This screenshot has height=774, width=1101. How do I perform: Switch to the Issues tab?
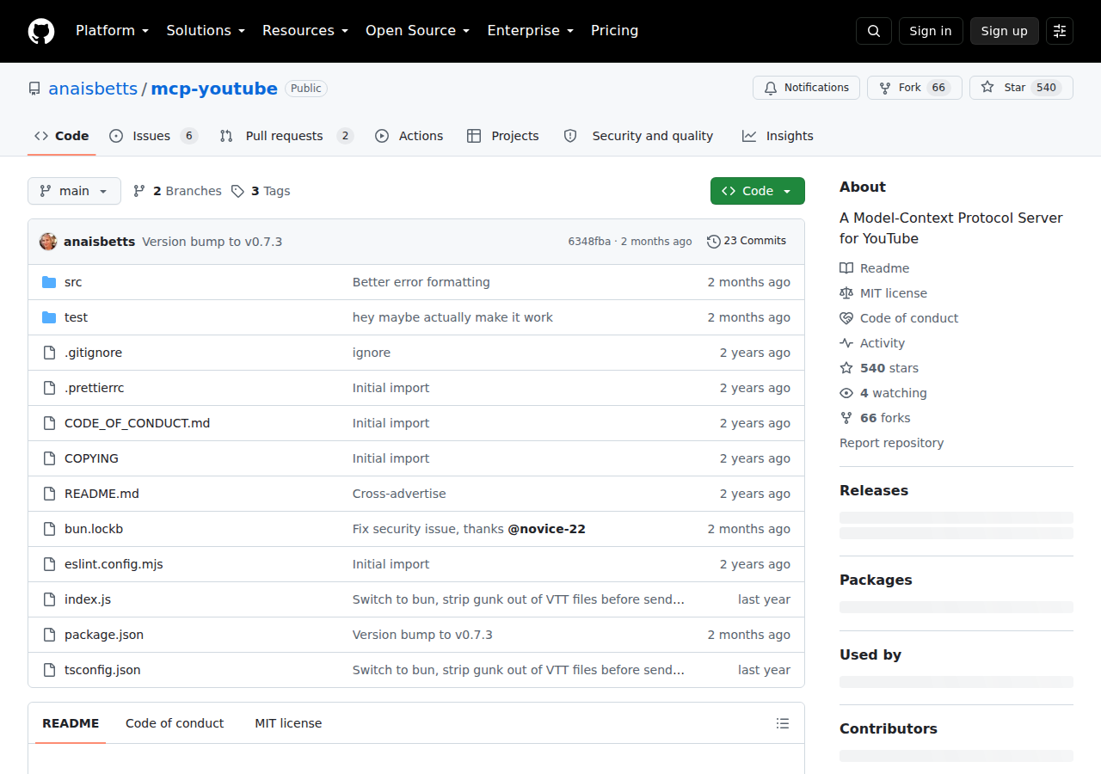point(153,136)
